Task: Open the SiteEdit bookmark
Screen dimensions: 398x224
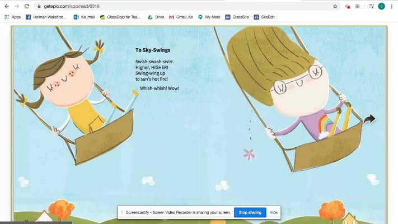Action: (264, 17)
